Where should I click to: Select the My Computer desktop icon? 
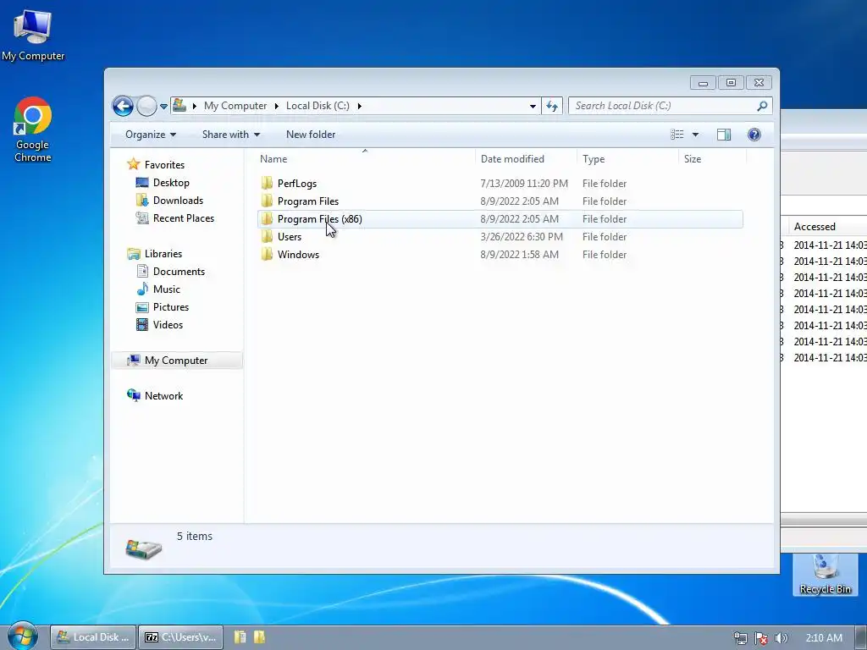pyautogui.click(x=33, y=36)
